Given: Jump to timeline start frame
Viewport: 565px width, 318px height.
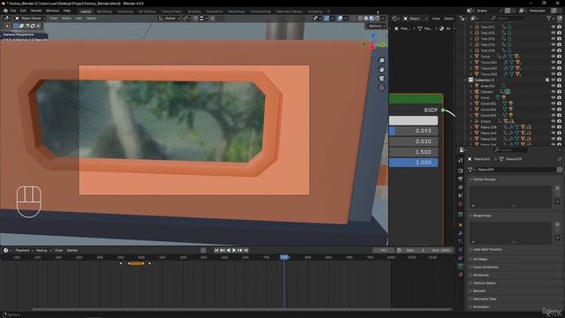Looking at the screenshot, I should (x=216, y=250).
